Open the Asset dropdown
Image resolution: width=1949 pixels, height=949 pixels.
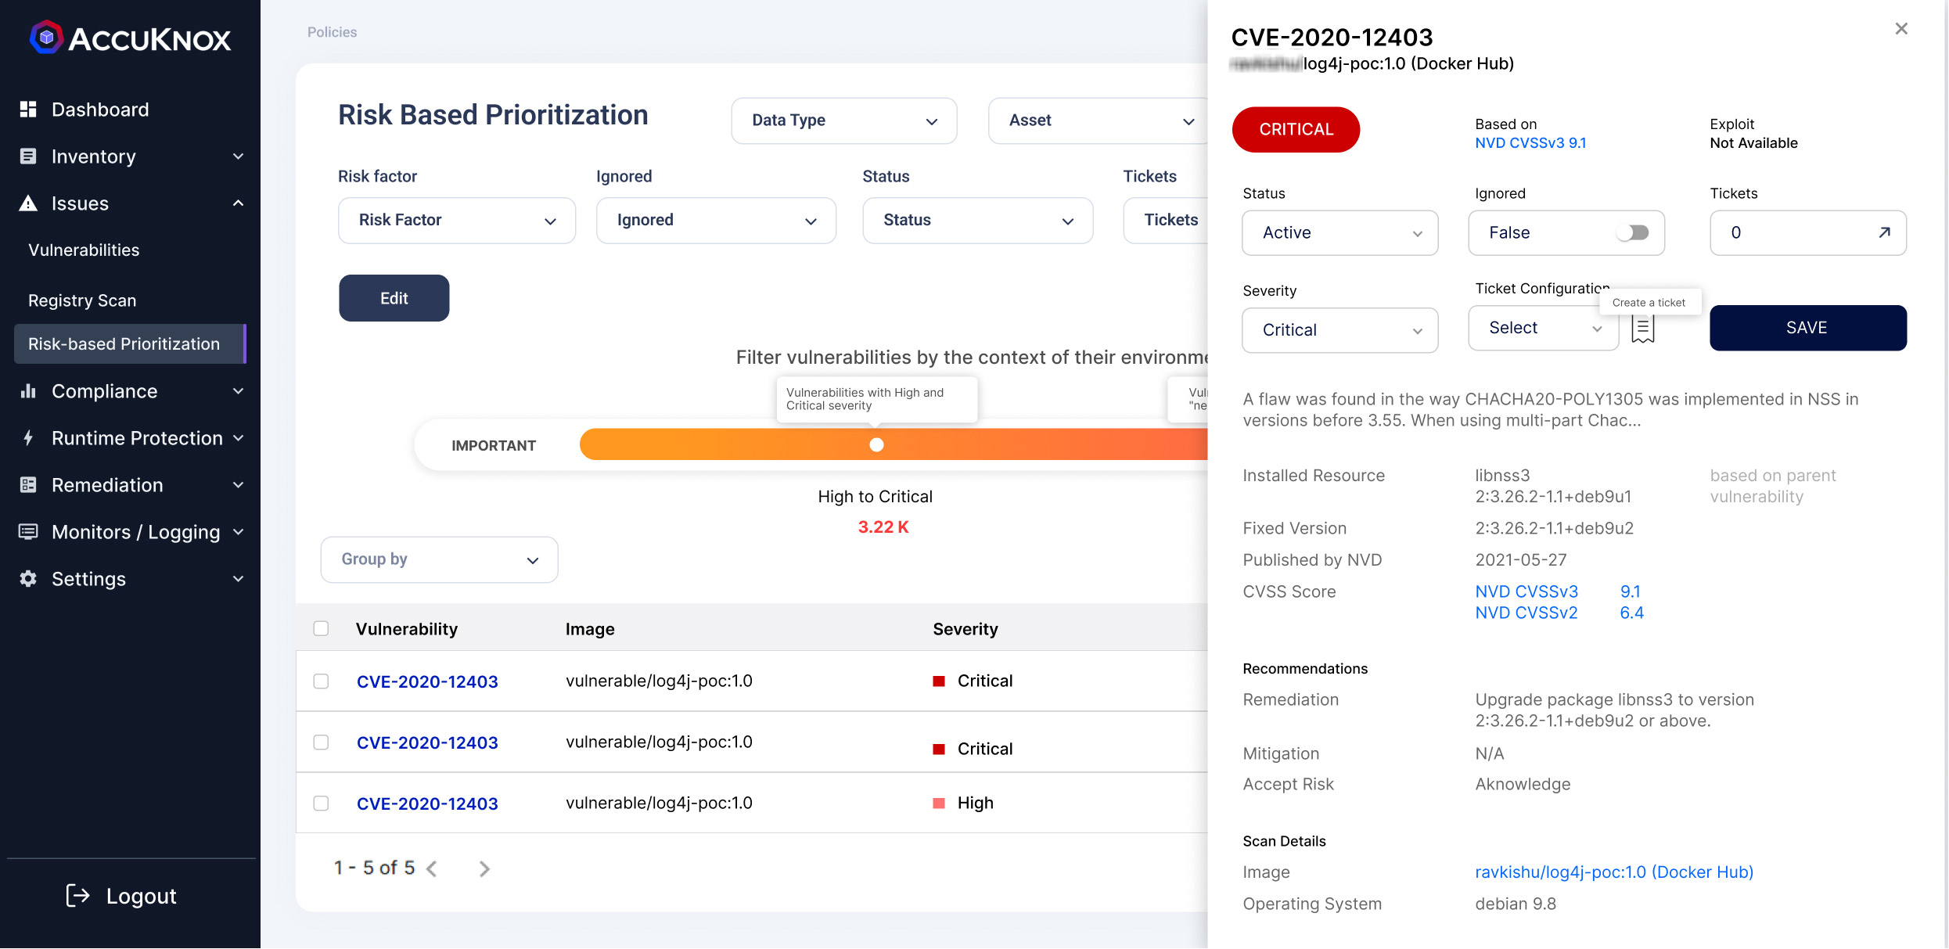1098,120
